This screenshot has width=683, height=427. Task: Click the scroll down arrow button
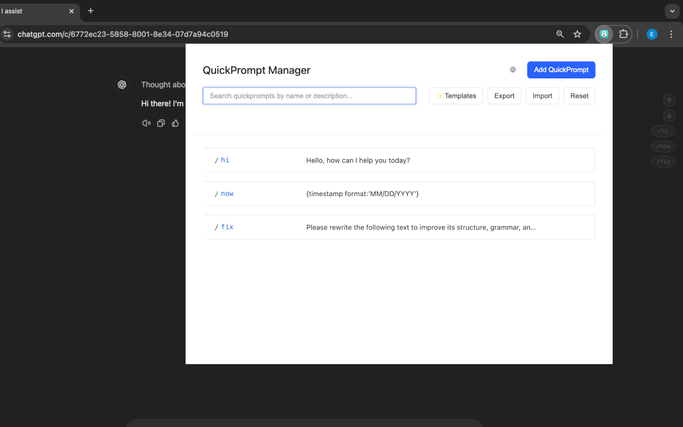(669, 115)
